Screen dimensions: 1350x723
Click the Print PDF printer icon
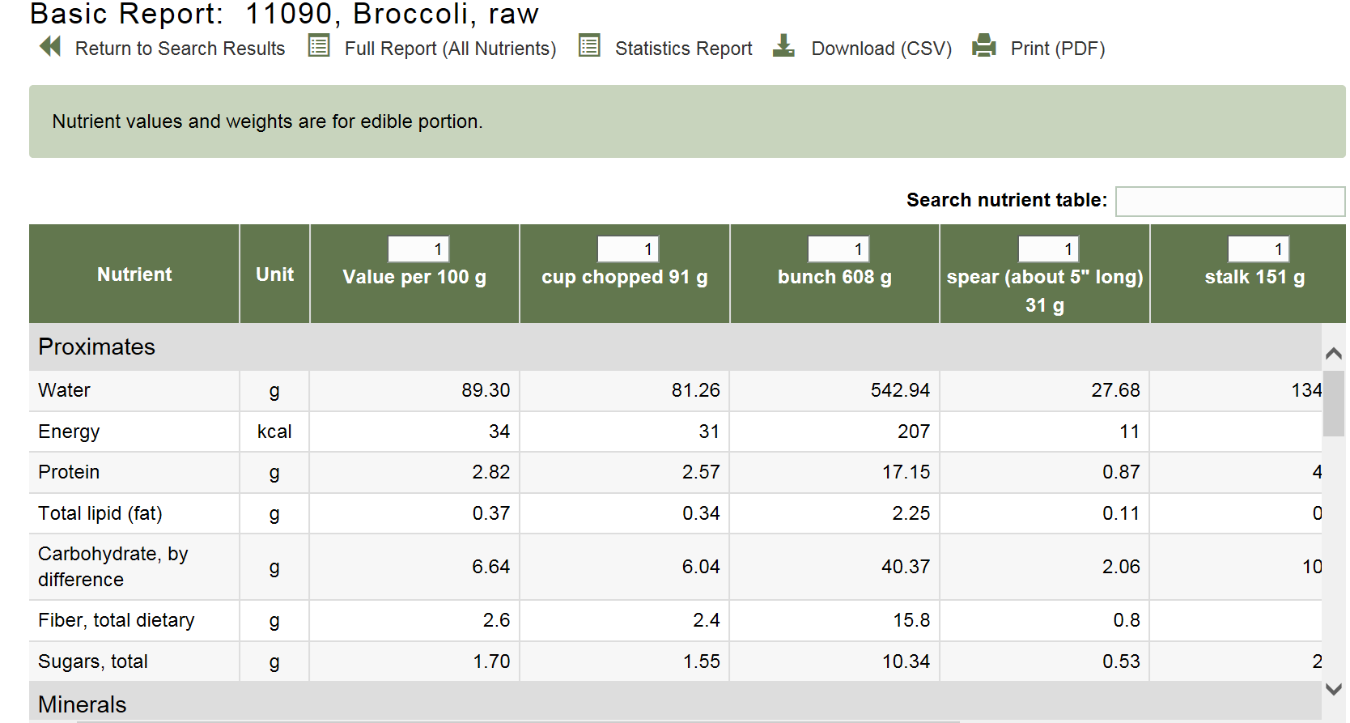click(x=983, y=46)
